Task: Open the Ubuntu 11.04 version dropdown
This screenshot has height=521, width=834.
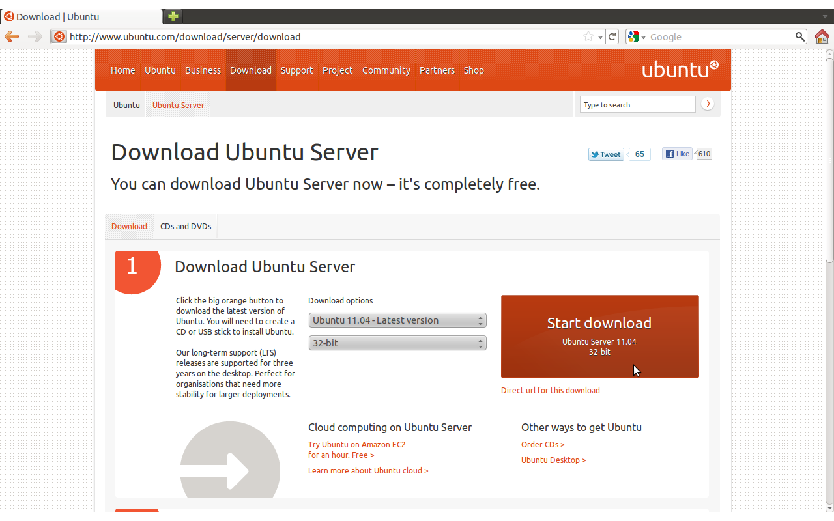Action: coord(397,320)
